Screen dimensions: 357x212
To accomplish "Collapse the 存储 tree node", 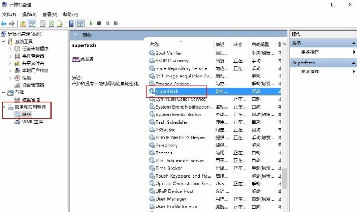I will pos(3,93).
